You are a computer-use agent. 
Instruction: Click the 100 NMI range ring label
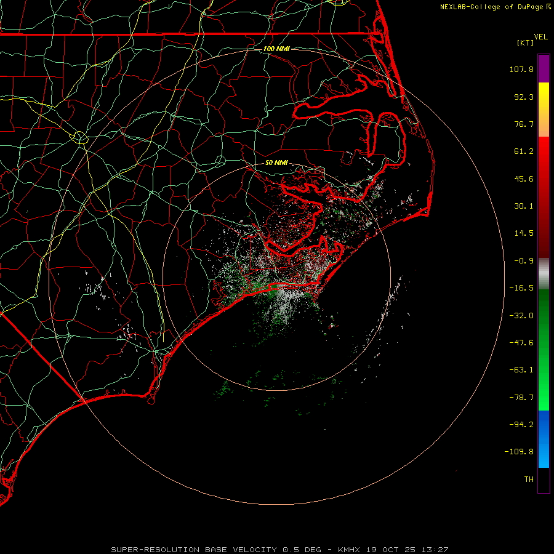click(x=276, y=49)
